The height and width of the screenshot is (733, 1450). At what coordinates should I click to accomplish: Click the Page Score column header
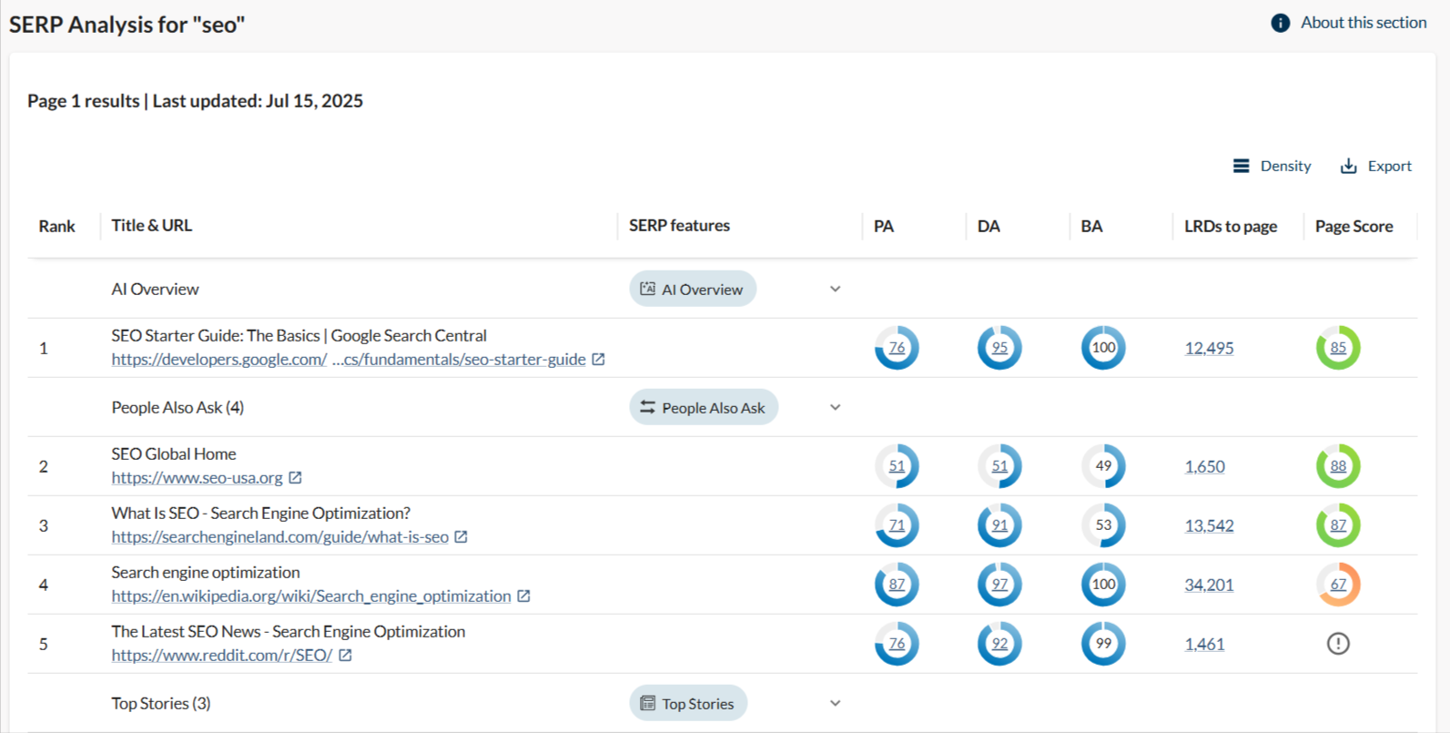pos(1354,226)
